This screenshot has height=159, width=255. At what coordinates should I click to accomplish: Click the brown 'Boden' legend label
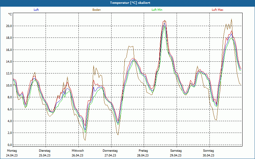click(97, 10)
